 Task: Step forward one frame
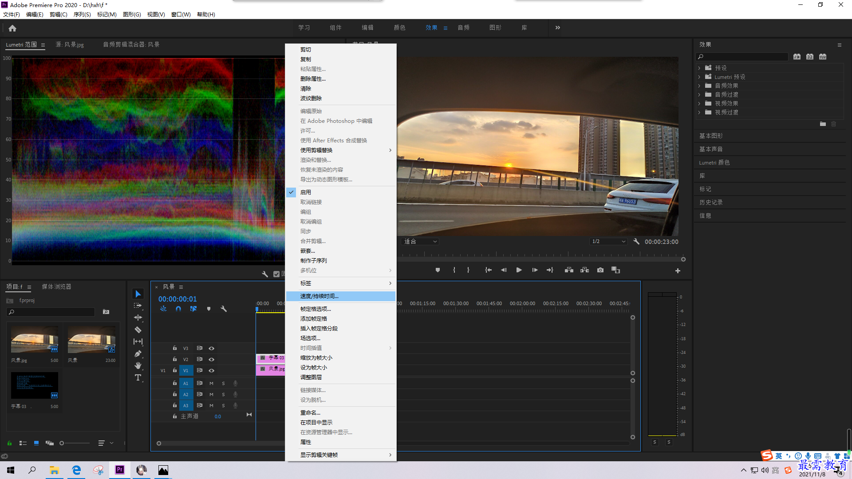[x=535, y=270]
